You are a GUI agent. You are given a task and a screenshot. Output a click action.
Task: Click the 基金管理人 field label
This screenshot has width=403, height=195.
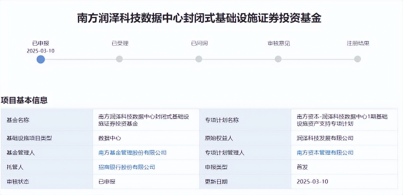[21, 153]
